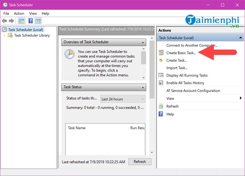Screen dimensions: 245x176
Task: Click the Help icon in Actions pane
Action: click(x=161, y=114)
